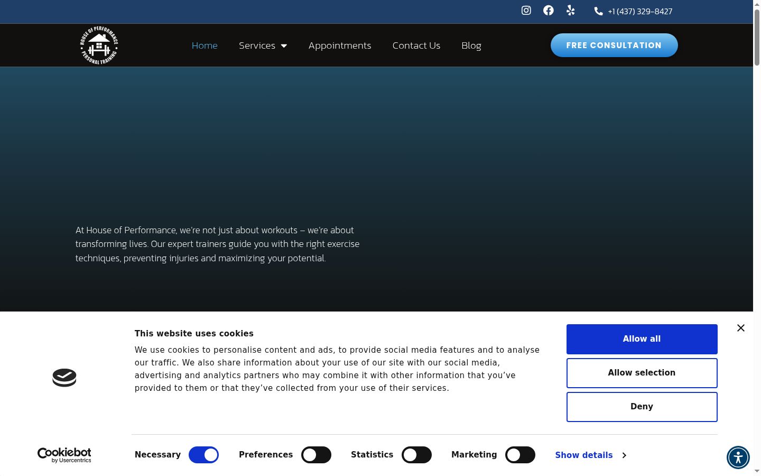Viewport: 761px width, 476px height.
Task: Click the page vertical scrollbar thumb
Action: coord(757,37)
